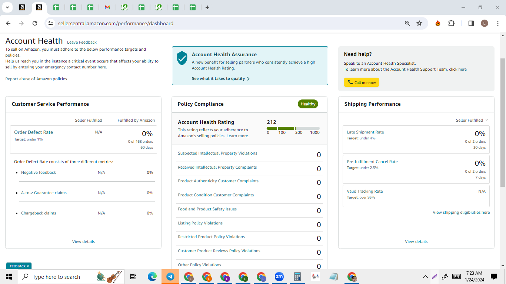Expand See what it takes to qualify
This screenshot has width=506, height=284.
tap(221, 78)
